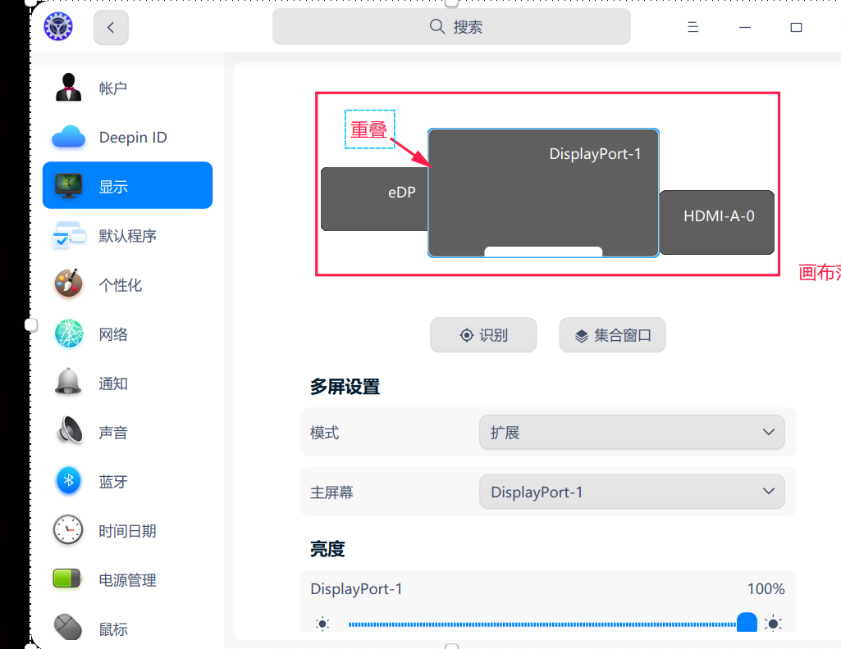
Task: Click the 网络 globe icon
Action: [x=69, y=334]
